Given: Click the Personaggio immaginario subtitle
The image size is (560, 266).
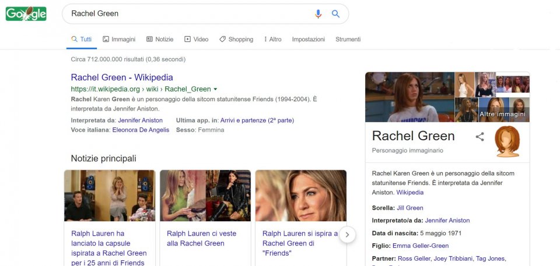Looking at the screenshot, I should [x=408, y=151].
